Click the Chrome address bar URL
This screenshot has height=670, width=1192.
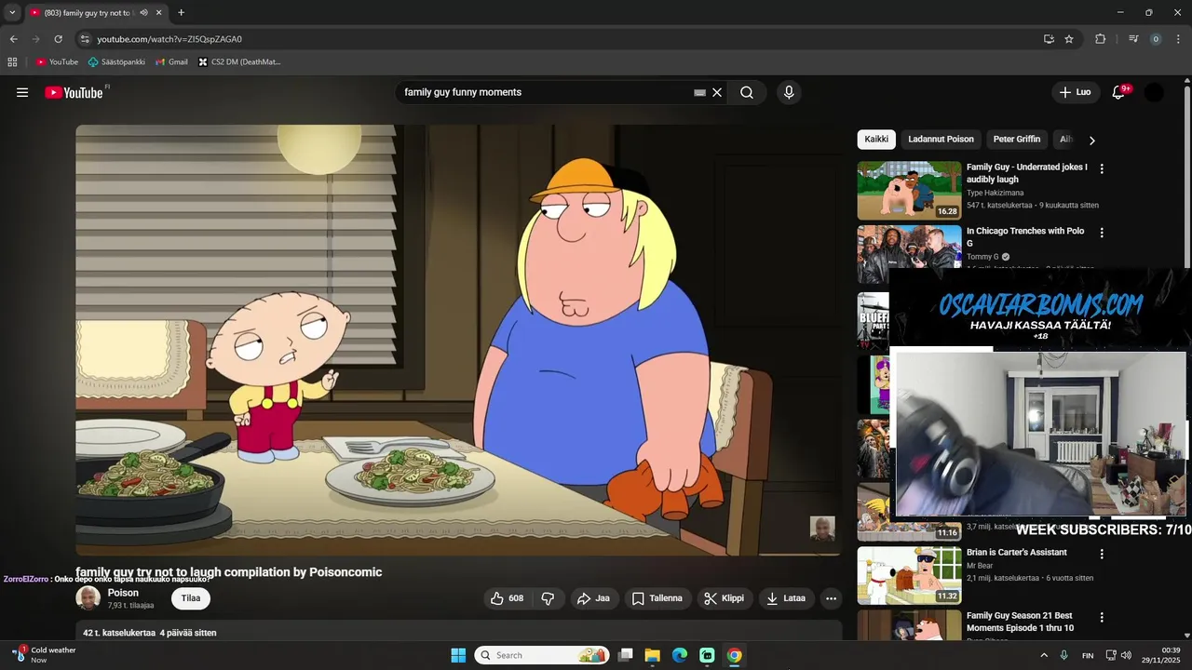(x=169, y=39)
